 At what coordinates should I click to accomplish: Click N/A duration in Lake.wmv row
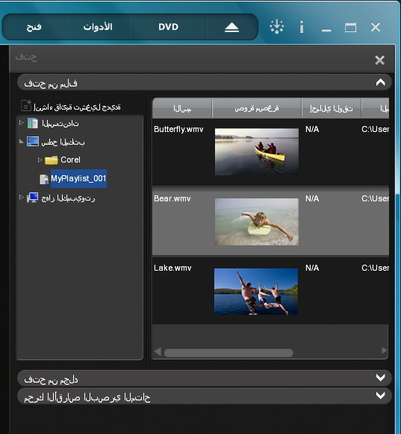[312, 268]
